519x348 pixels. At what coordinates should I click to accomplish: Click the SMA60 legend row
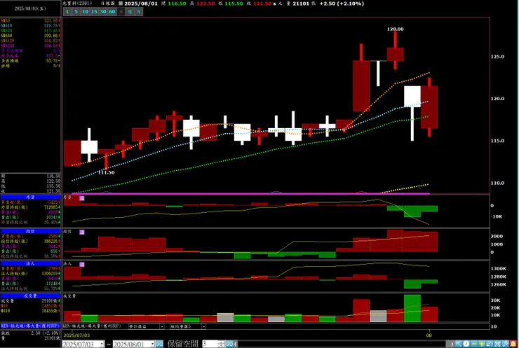(30, 36)
